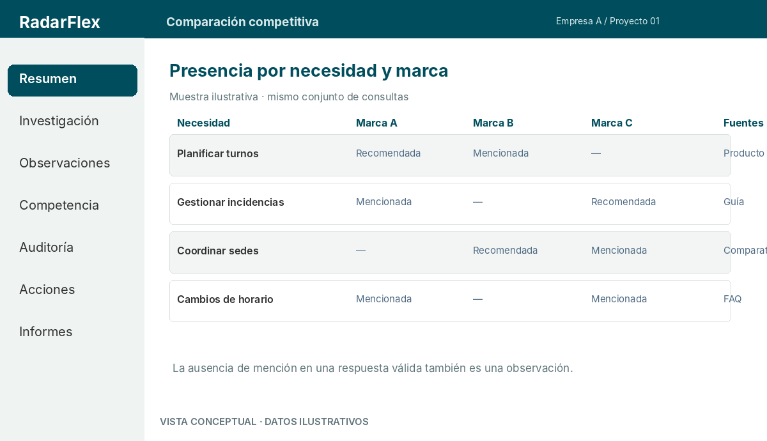Open Observaciones section
Image resolution: width=767 pixels, height=441 pixels.
pyautogui.click(x=65, y=163)
